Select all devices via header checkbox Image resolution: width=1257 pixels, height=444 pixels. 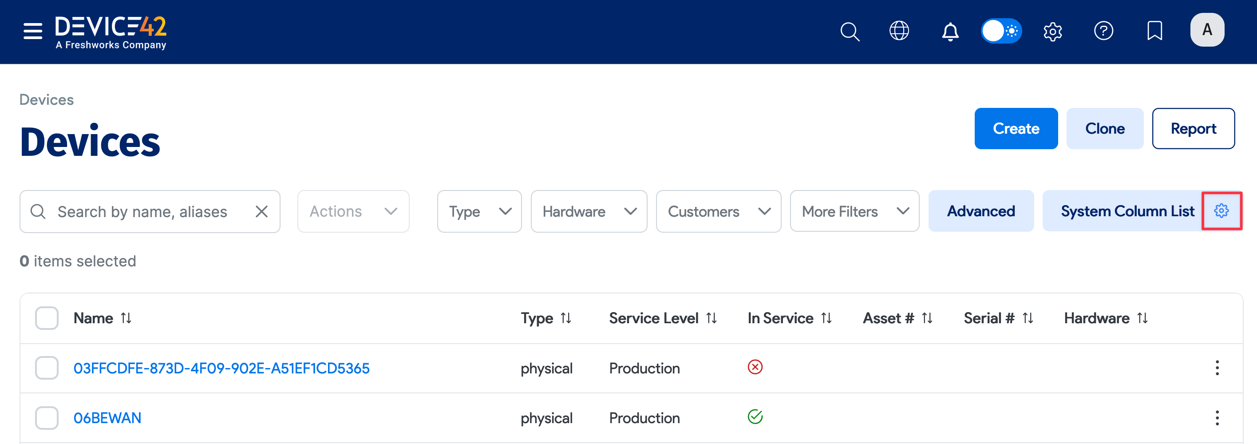click(x=46, y=317)
